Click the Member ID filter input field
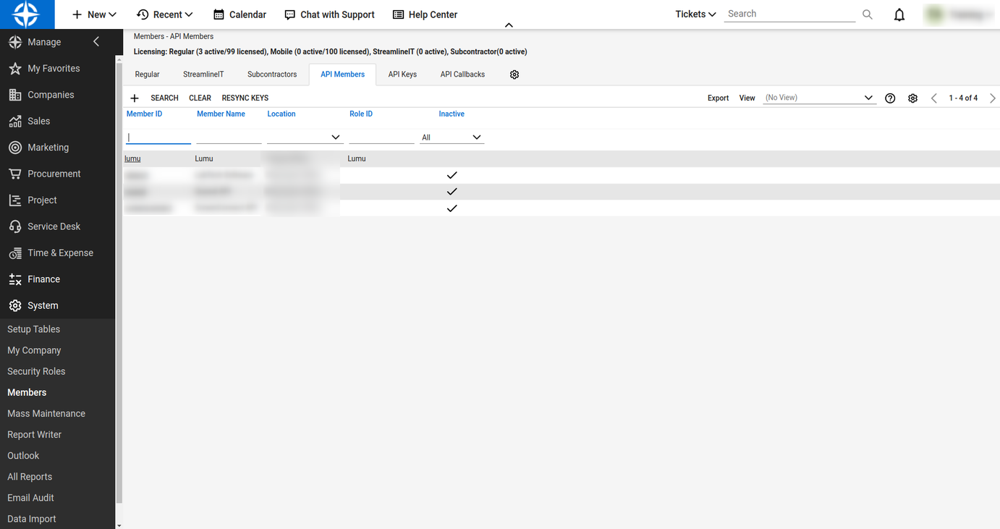Screen dimensions: 1000x529 click(158, 137)
